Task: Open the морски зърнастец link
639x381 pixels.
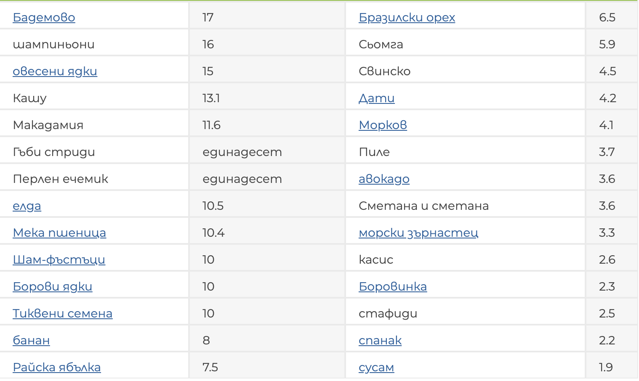Action: pos(418,233)
